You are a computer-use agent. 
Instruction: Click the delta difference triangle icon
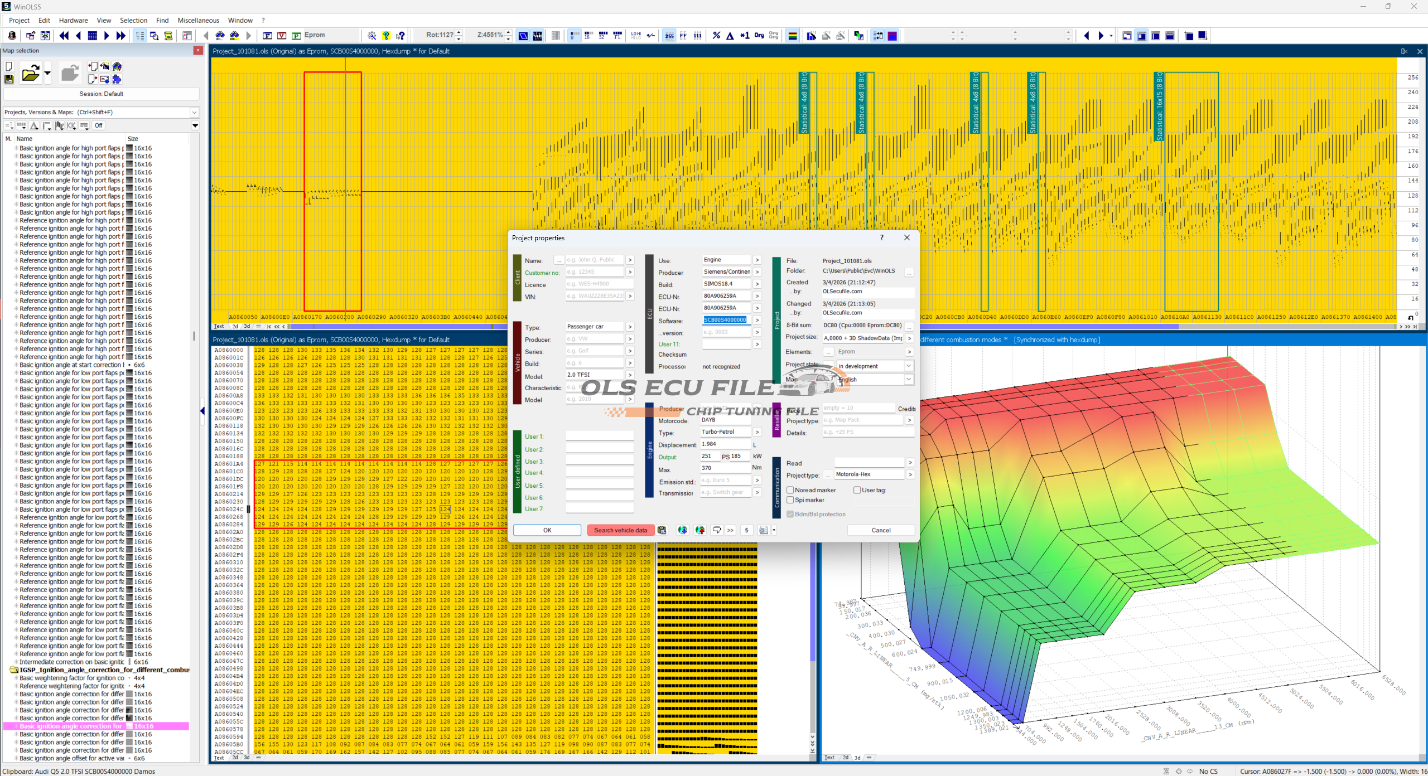coord(730,36)
